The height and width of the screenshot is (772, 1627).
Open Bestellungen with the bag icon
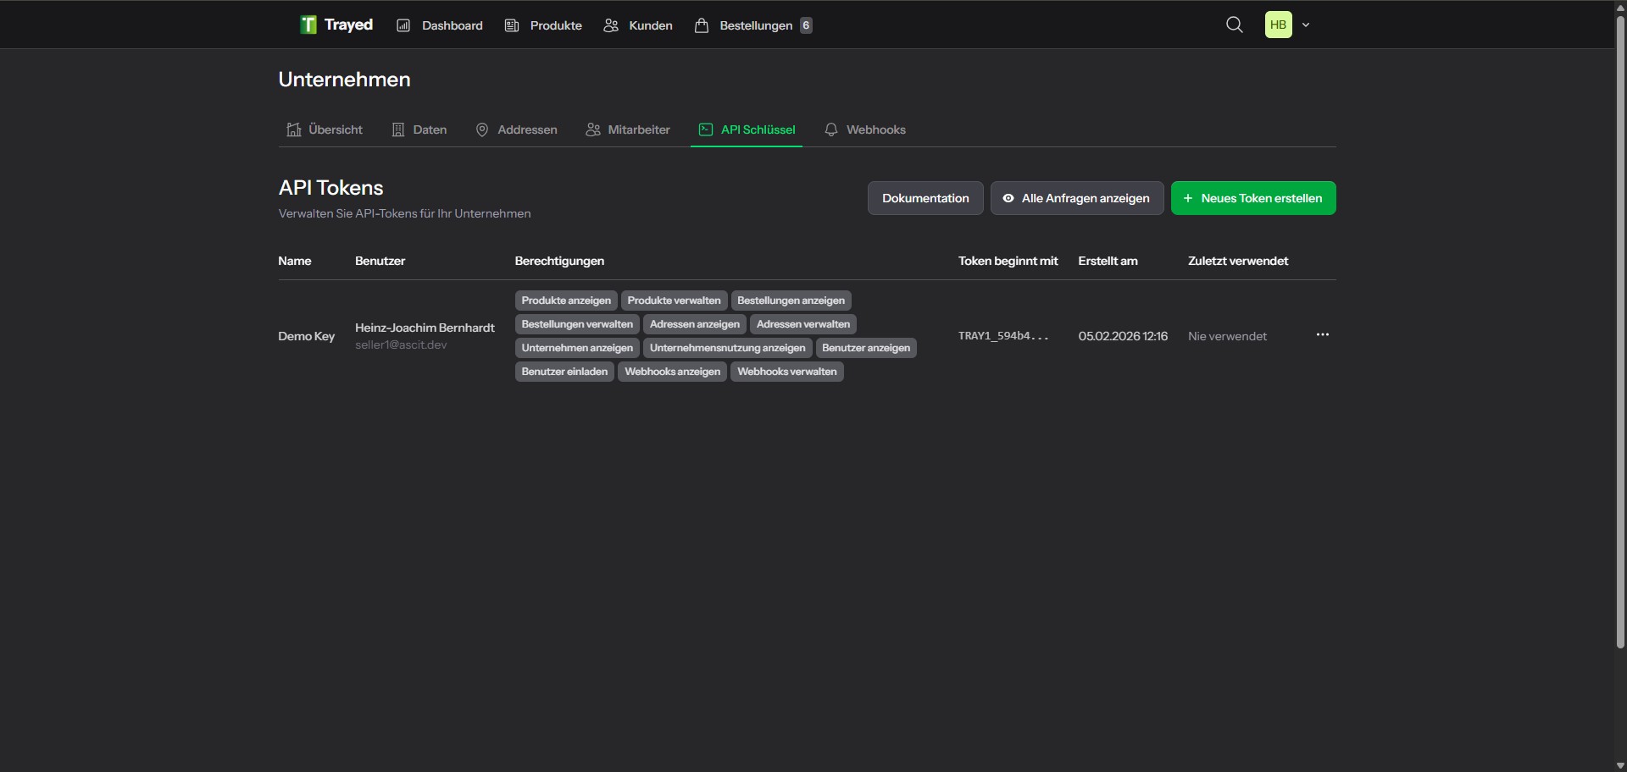702,25
